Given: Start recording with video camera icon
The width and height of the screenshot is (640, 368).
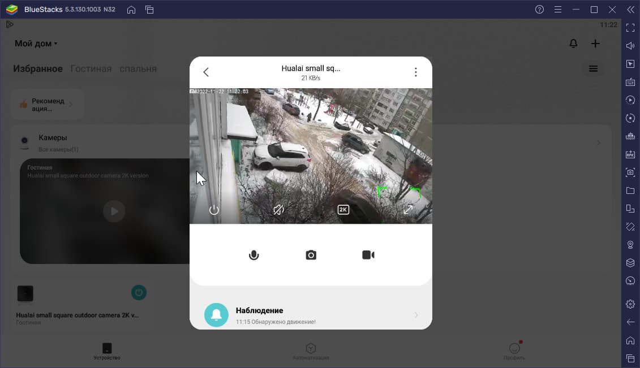Looking at the screenshot, I should (368, 255).
